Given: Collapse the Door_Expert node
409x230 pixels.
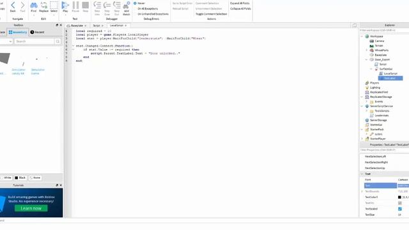Looking at the screenshot, I should 366,59.
